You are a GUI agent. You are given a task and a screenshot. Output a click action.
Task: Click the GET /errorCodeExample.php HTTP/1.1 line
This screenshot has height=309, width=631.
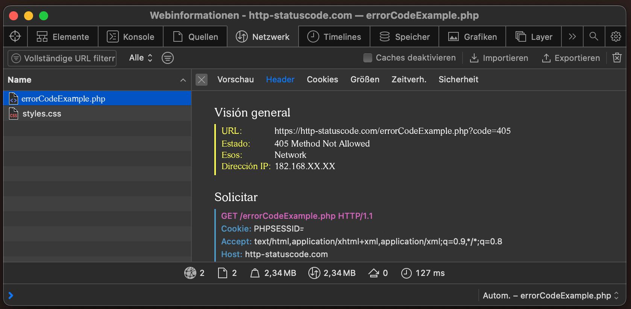coord(297,216)
